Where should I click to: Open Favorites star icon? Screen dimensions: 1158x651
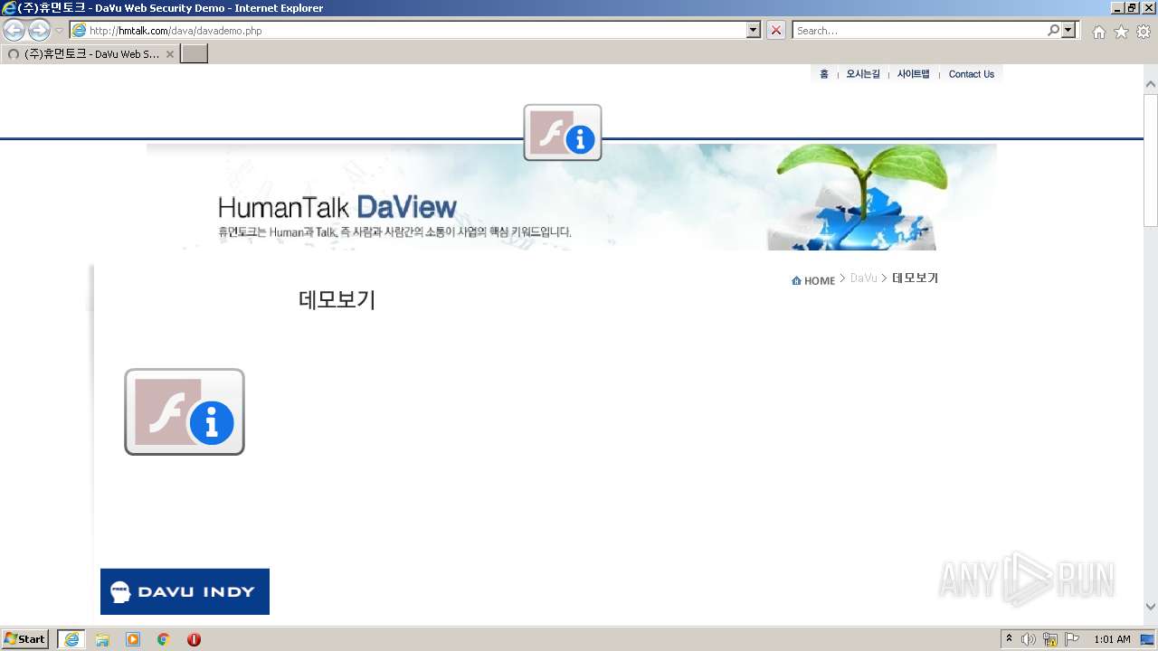(1121, 32)
